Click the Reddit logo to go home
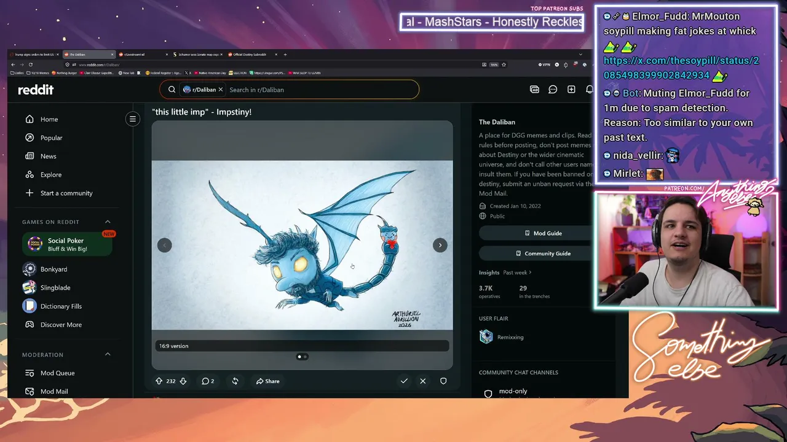The width and height of the screenshot is (787, 442). point(36,90)
